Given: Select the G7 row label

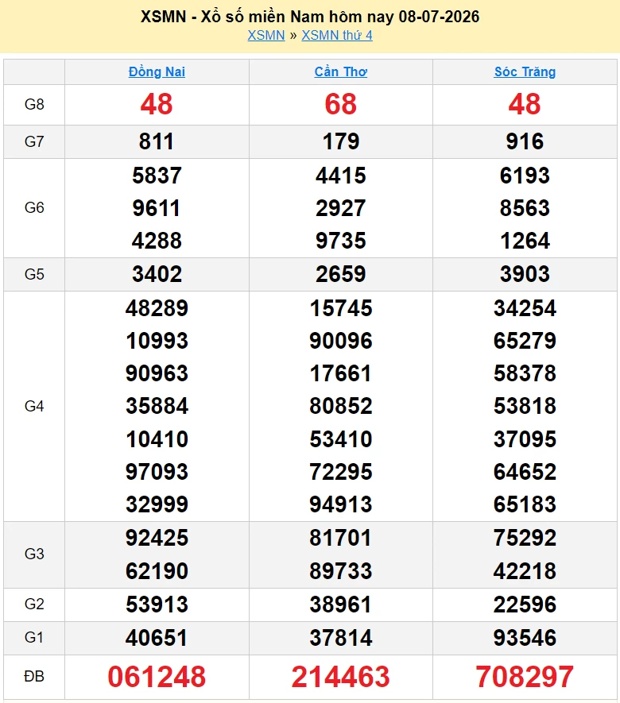Looking at the screenshot, I should point(34,141).
